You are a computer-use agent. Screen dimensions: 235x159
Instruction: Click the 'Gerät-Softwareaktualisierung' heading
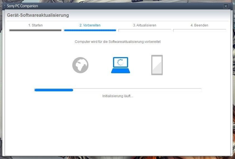click(x=38, y=15)
